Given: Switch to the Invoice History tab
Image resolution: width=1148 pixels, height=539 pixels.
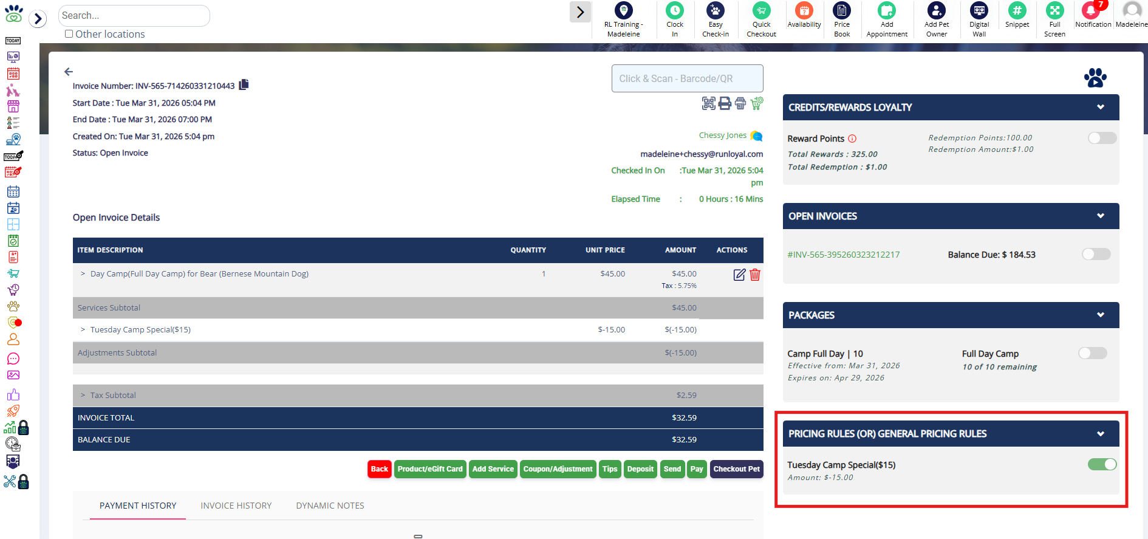Looking at the screenshot, I should (x=236, y=506).
